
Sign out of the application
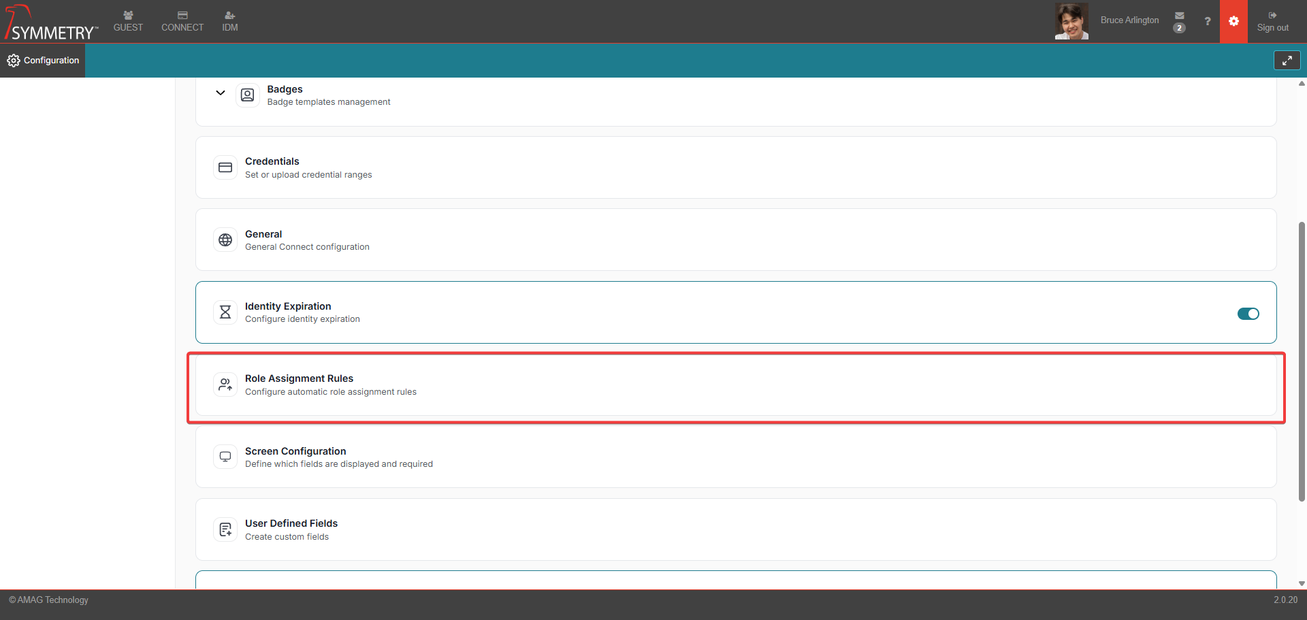click(1272, 21)
